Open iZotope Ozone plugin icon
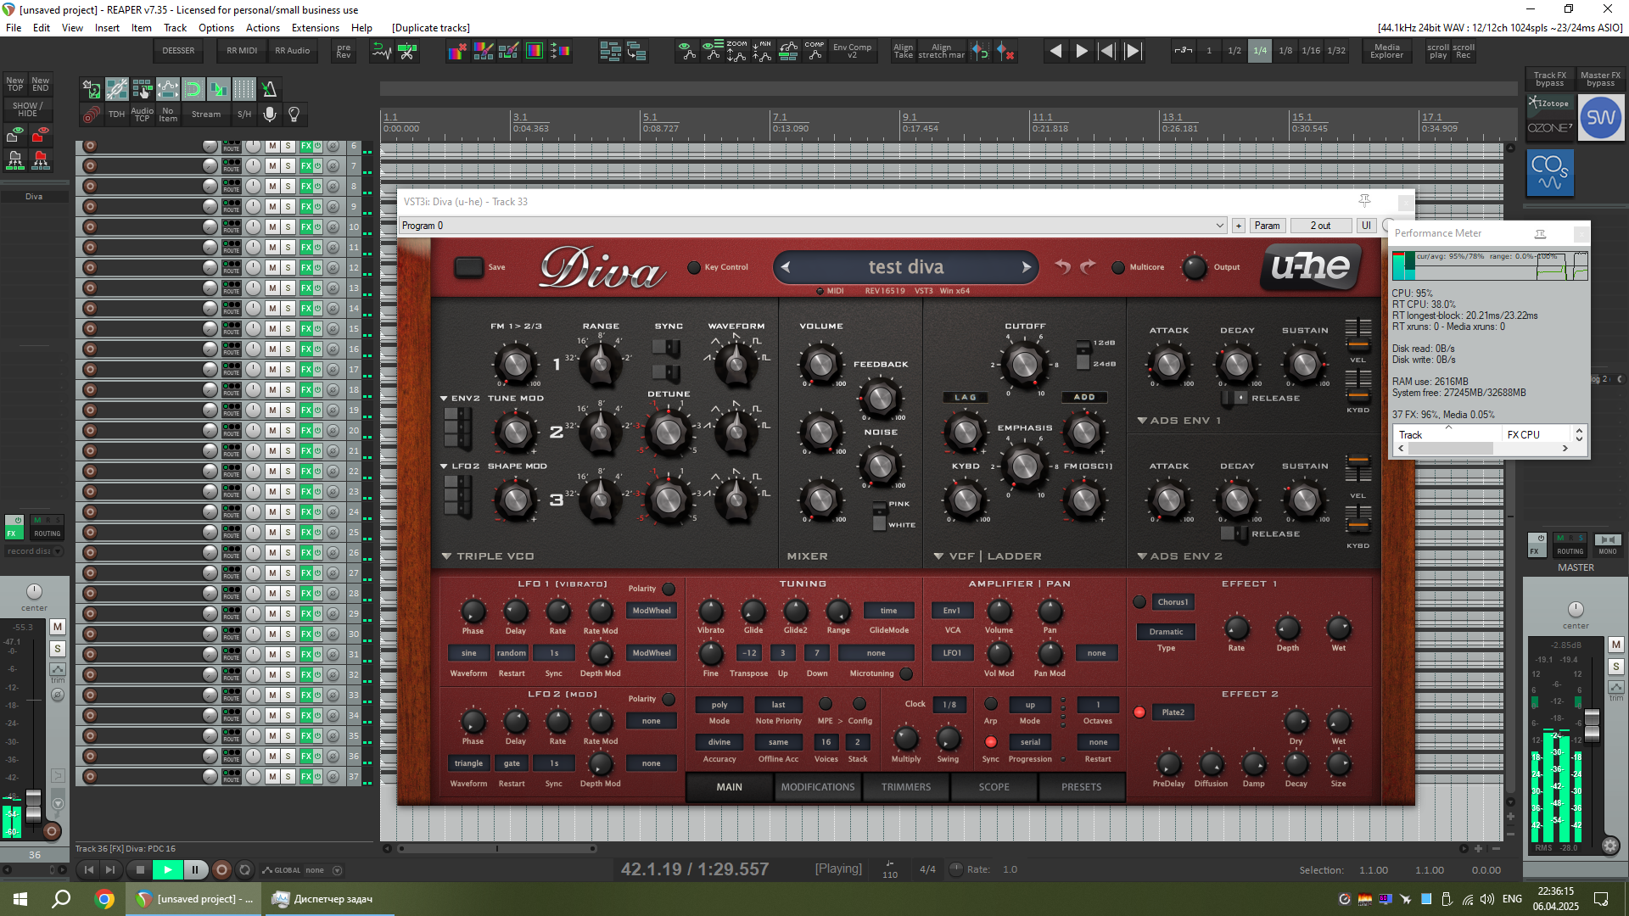The height and width of the screenshot is (916, 1629). click(1550, 117)
